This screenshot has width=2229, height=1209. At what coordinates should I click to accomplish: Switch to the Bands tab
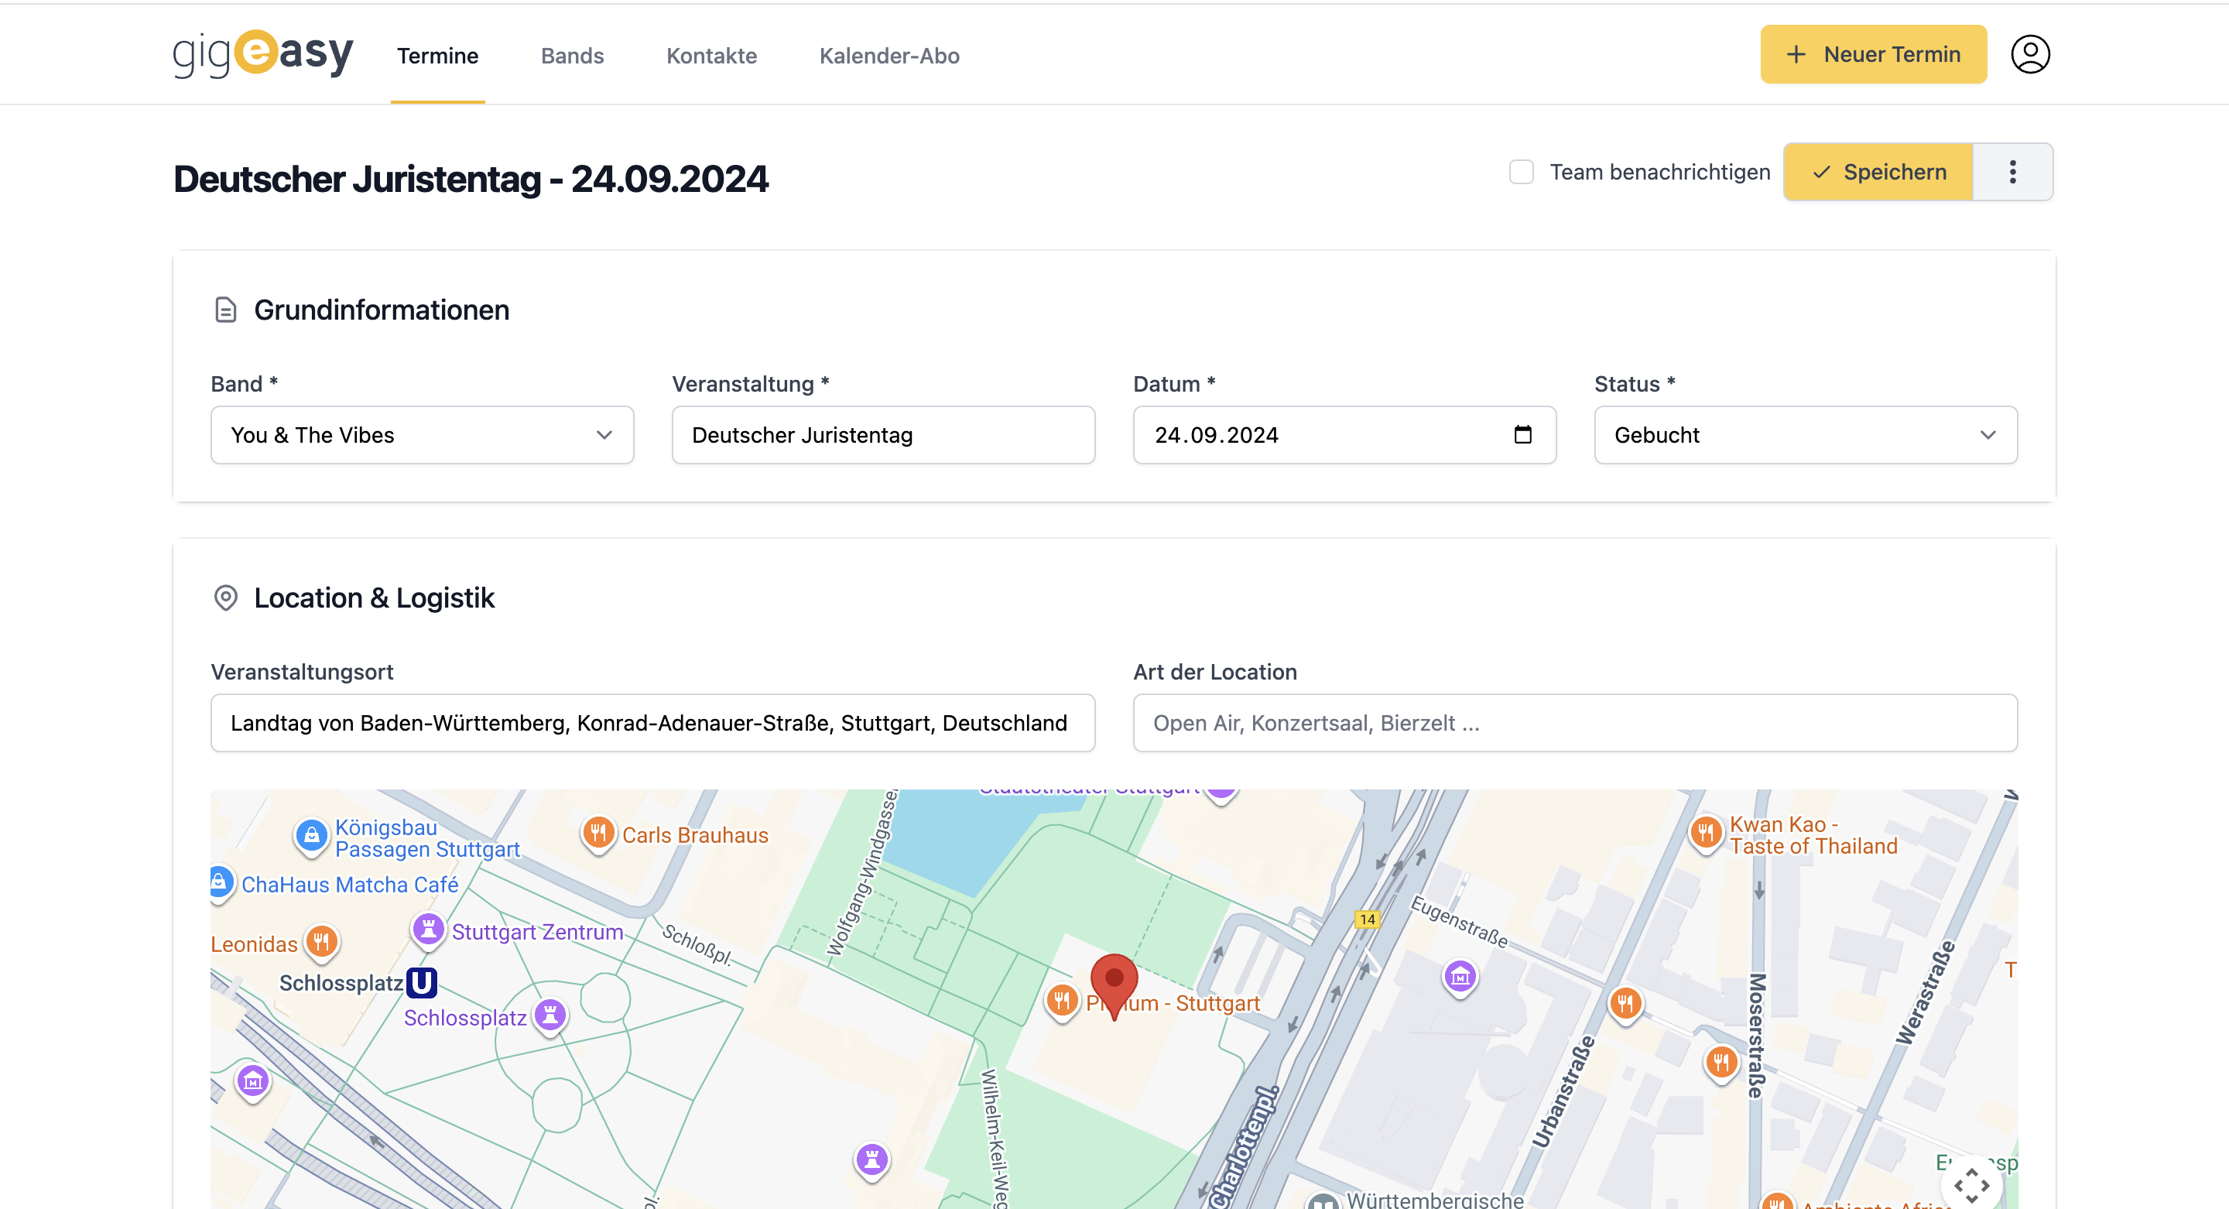tap(572, 56)
